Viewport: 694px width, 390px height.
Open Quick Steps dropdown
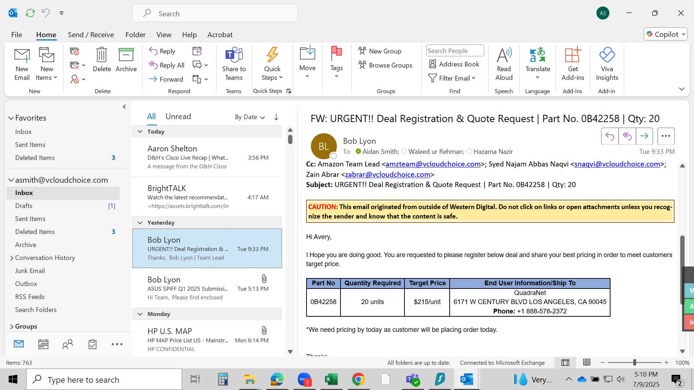[x=272, y=64]
